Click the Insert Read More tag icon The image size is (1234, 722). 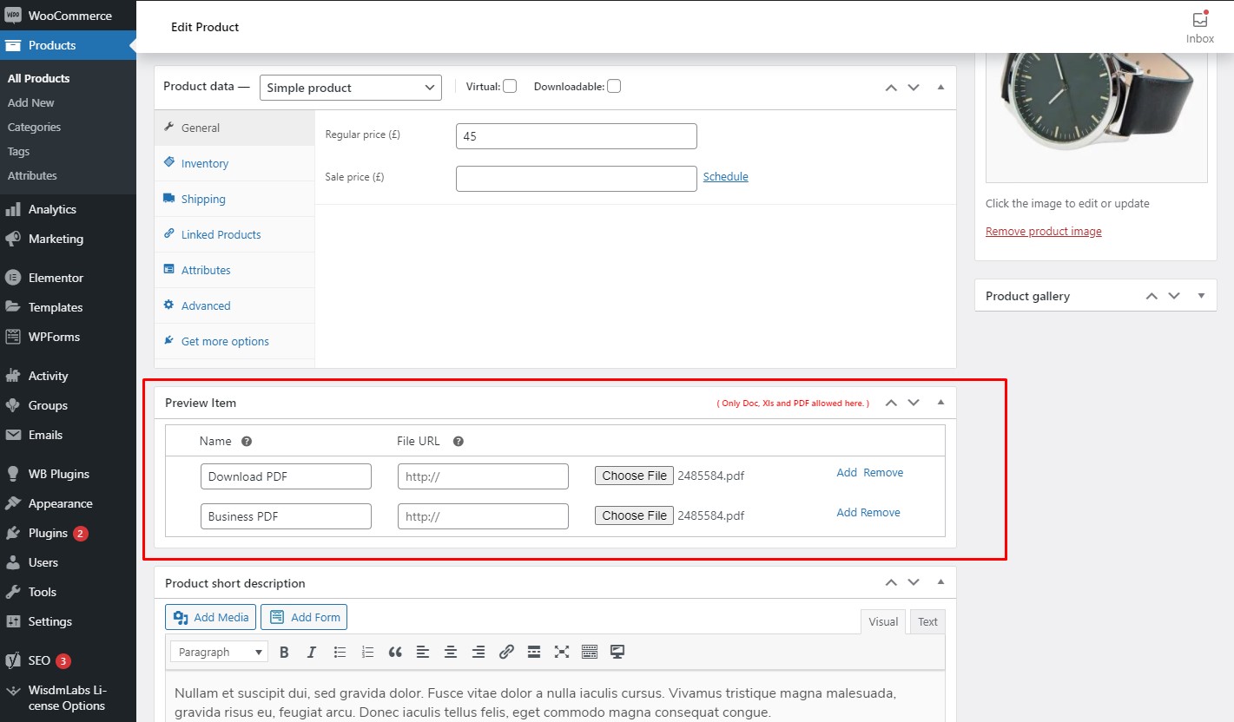pyautogui.click(x=533, y=652)
